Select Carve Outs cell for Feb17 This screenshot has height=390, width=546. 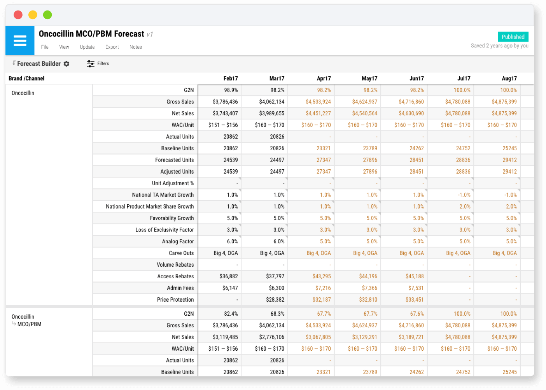226,253
